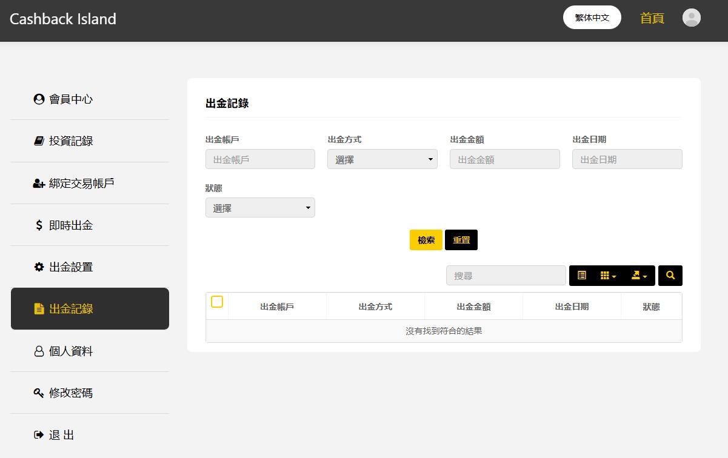Click the 出金記錄 panel heading
This screenshot has height=458, width=728.
point(227,103)
